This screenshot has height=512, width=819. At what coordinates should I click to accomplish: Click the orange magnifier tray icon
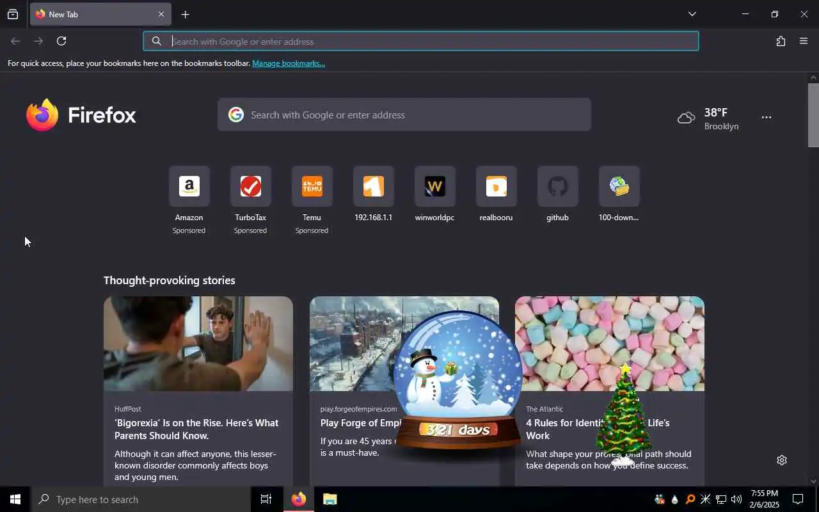690,499
